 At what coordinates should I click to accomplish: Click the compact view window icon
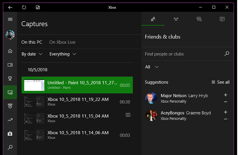tap(38, 7)
